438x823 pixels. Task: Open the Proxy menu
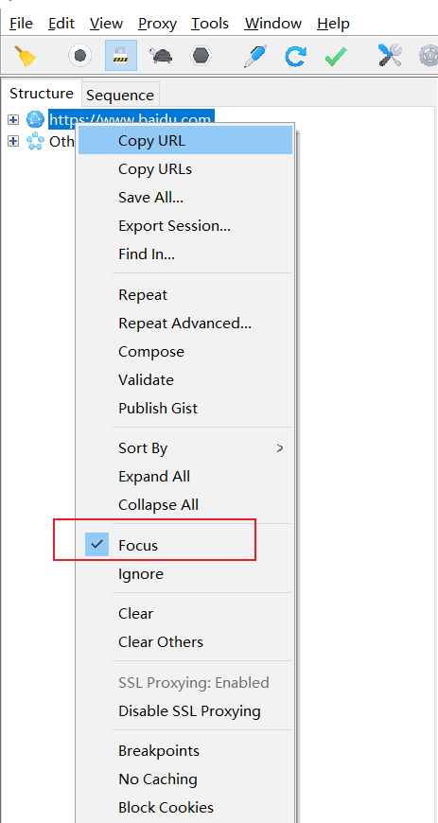[158, 24]
